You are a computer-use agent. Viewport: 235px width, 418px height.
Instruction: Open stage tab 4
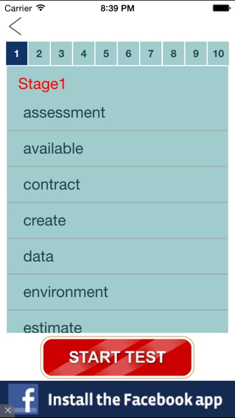tap(83, 53)
